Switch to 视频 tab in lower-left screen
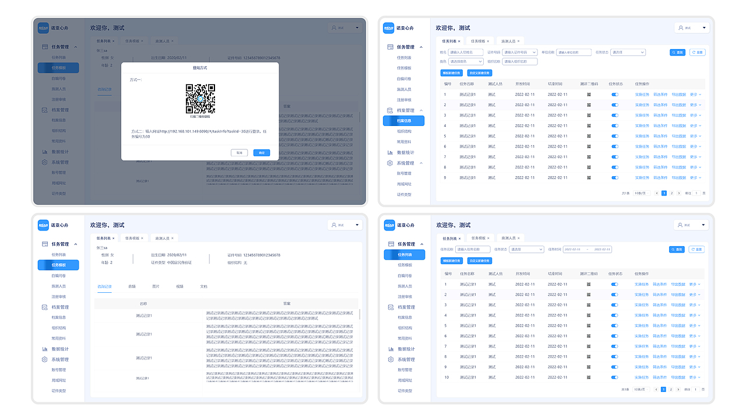746x420 pixels. tap(180, 286)
